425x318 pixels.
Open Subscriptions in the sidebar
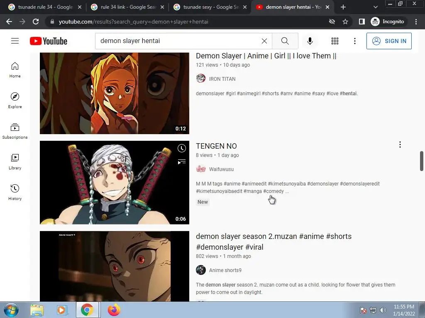tap(15, 131)
